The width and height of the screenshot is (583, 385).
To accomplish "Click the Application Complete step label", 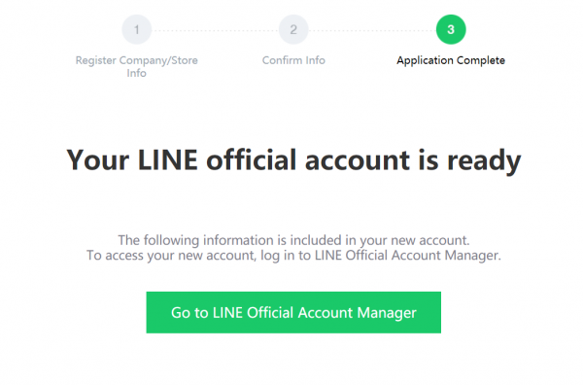I will [x=451, y=60].
